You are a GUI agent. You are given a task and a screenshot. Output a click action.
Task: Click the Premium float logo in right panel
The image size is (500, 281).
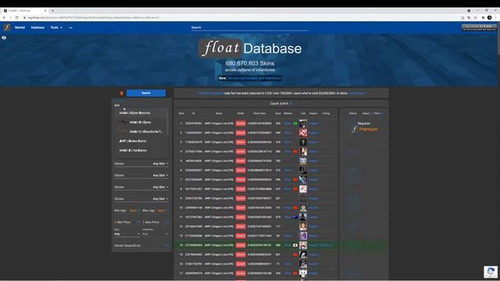[354, 129]
